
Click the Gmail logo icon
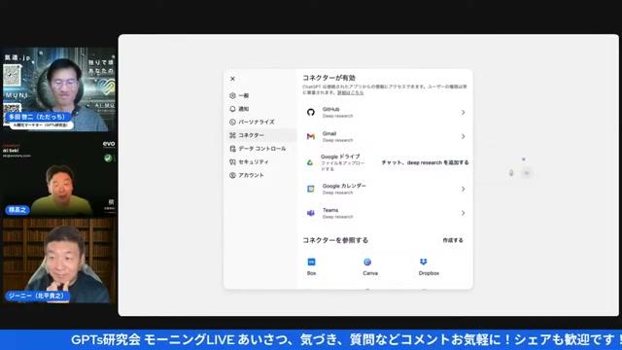311,136
